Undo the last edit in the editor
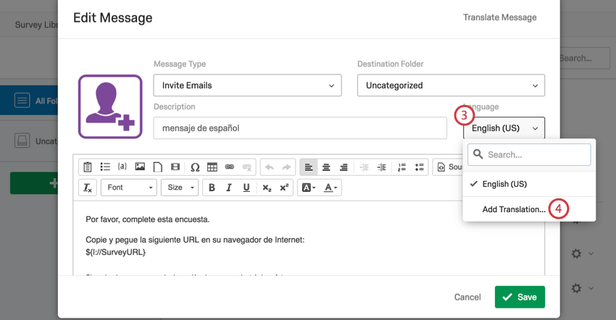Screen dimensions: 616x320 (269, 167)
